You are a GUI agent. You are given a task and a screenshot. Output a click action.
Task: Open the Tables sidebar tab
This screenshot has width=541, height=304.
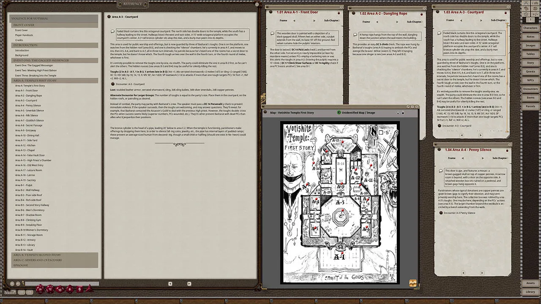[x=530, y=54]
